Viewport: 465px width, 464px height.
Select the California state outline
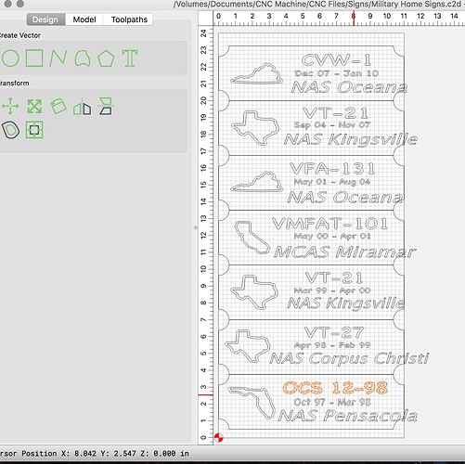click(252, 238)
